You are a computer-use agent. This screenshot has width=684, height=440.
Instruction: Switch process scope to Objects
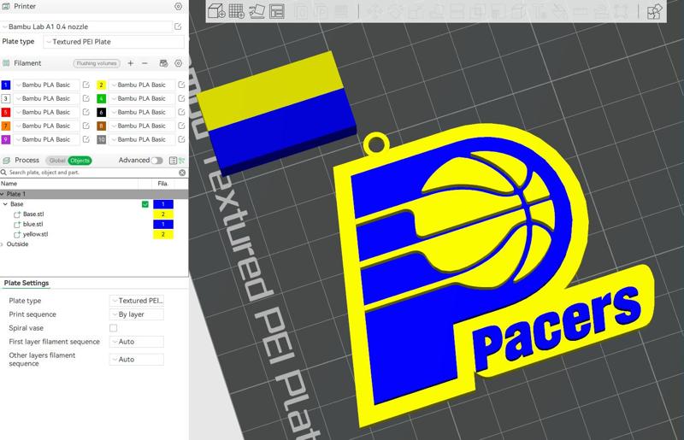pos(80,161)
